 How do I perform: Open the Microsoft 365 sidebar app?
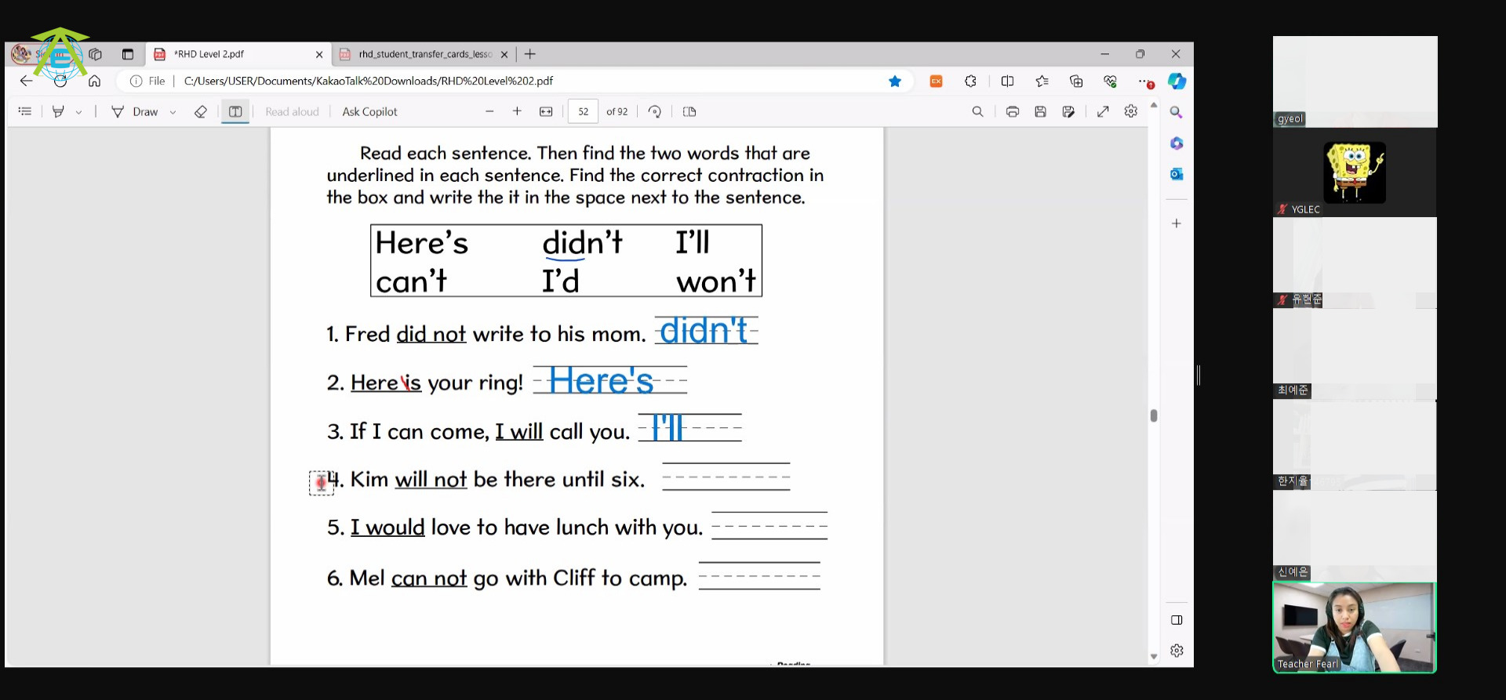[x=1177, y=143]
